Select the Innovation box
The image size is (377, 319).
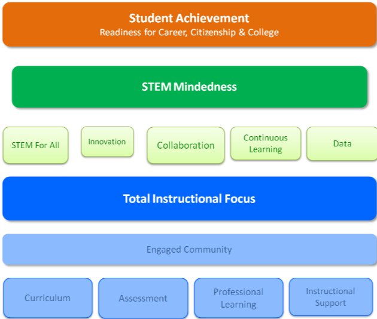107,142
